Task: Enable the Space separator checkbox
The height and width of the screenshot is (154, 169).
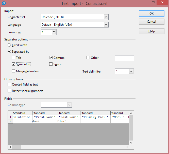Action: coord(51,64)
